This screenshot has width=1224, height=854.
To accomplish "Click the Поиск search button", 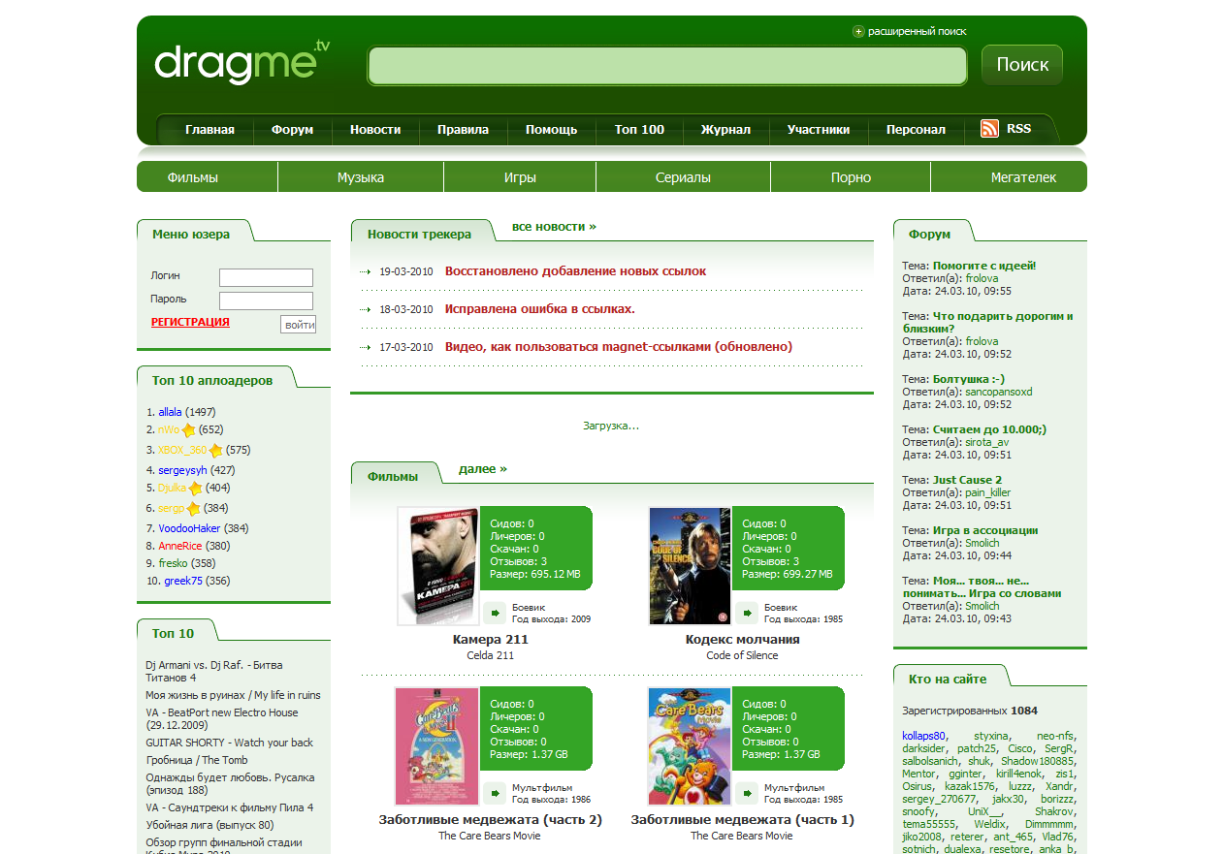I will pos(1022,65).
